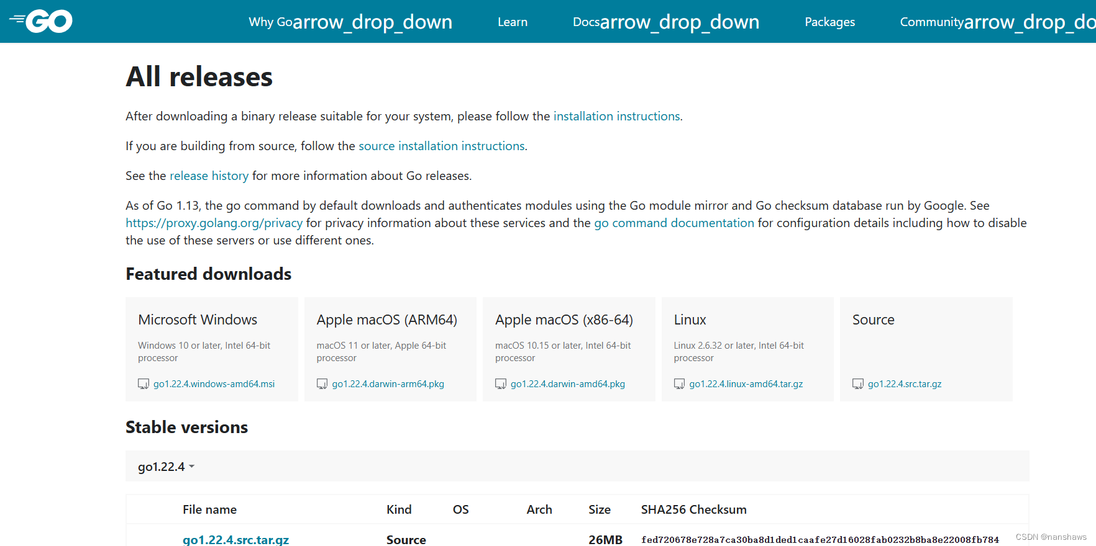Click 'macOS 10.15 or later, Intel 64-bit processor' text

pyautogui.click(x=563, y=352)
